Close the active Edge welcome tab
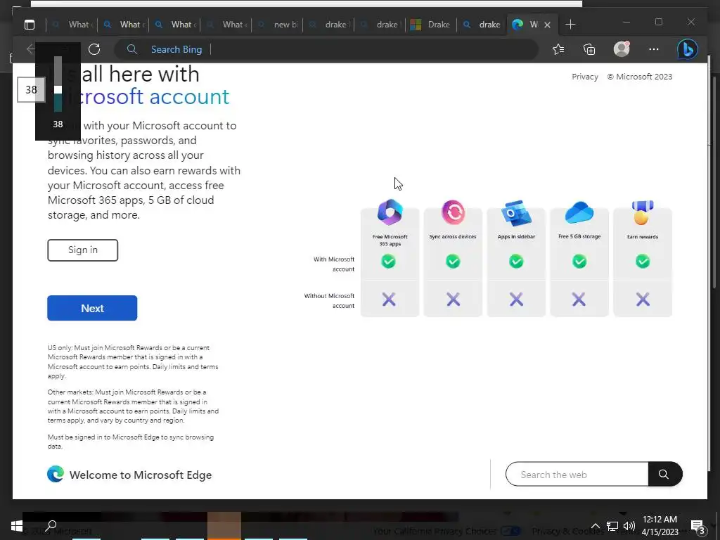720x540 pixels. [547, 25]
